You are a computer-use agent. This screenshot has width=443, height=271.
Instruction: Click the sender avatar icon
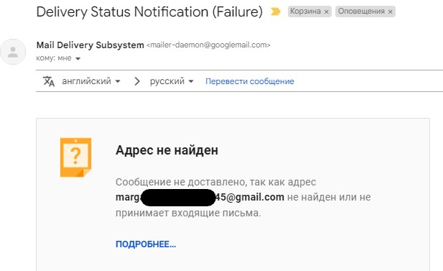13,52
